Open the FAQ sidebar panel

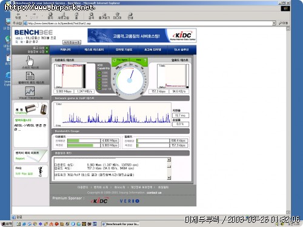click(x=31, y=171)
